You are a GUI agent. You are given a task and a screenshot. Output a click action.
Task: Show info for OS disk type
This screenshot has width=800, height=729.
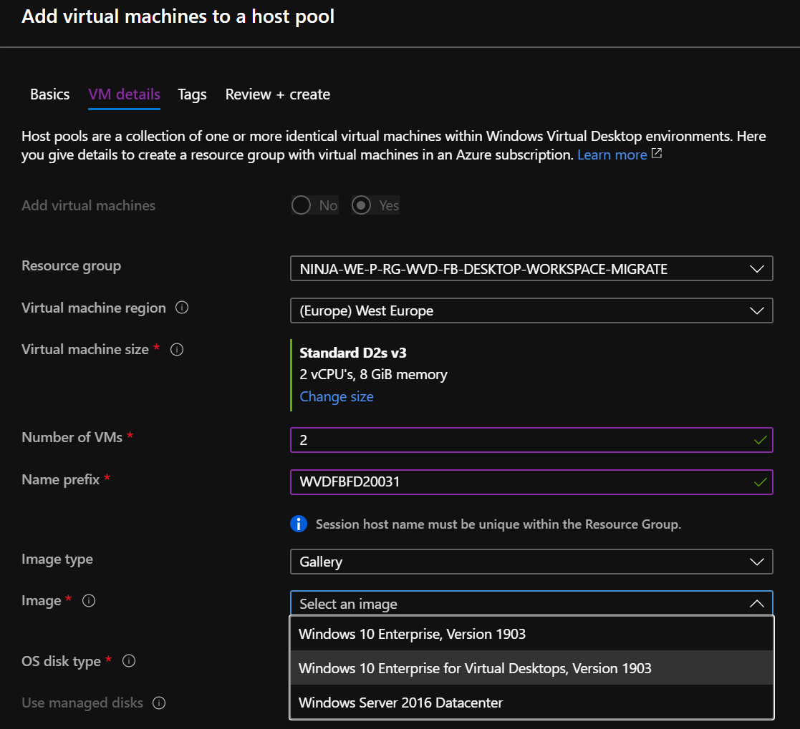(129, 661)
